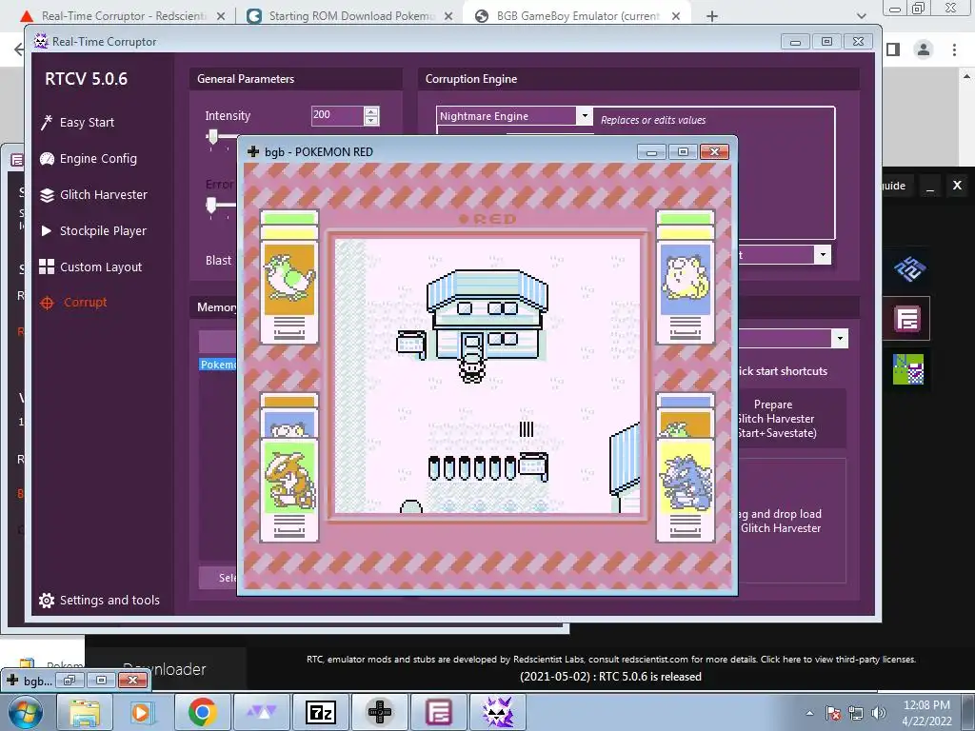This screenshot has height=731, width=975.
Task: Click the RTC ghost title bar icon
Action: (x=41, y=41)
